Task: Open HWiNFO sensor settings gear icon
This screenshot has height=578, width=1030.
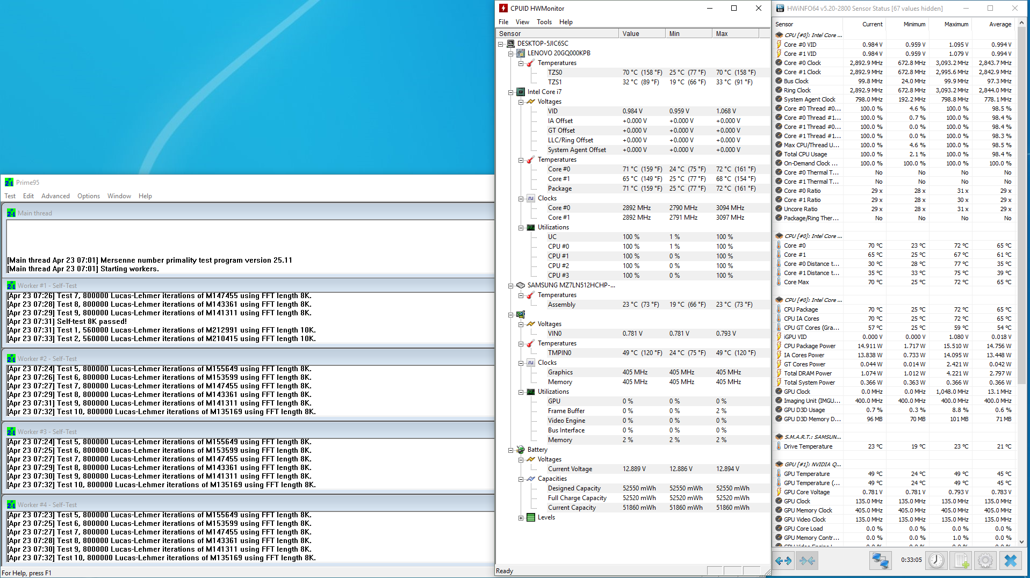Action: point(985,560)
